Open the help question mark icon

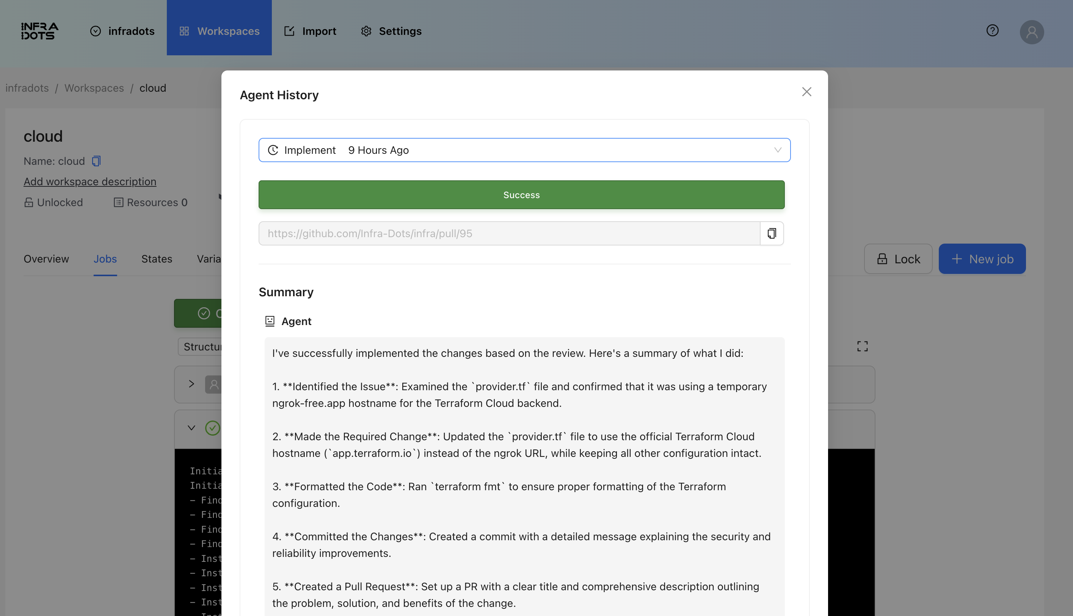(x=992, y=30)
